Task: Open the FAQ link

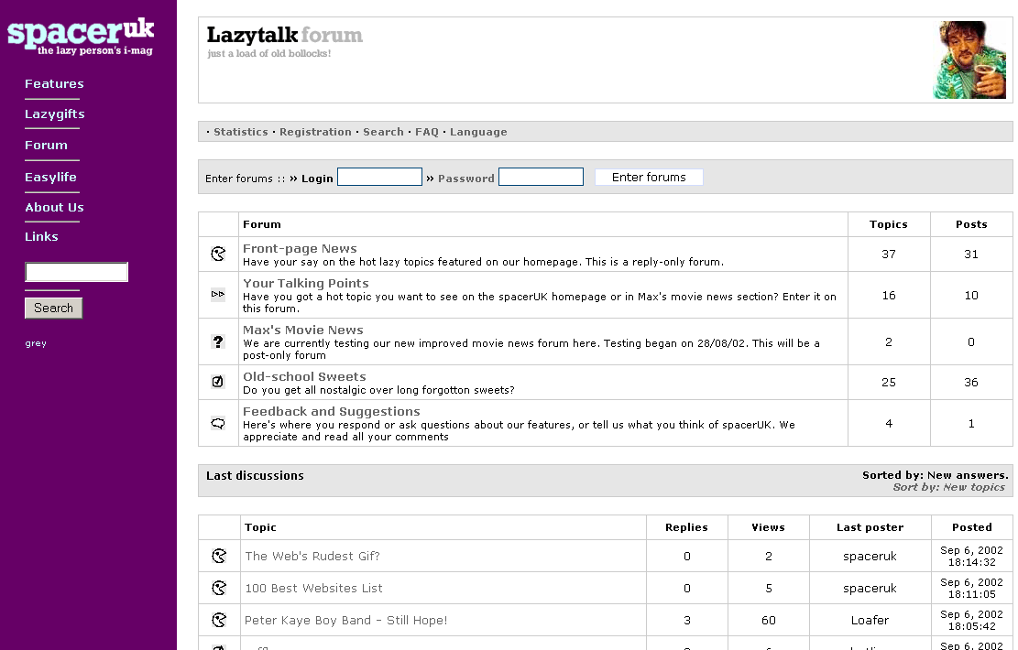Action: point(427,132)
